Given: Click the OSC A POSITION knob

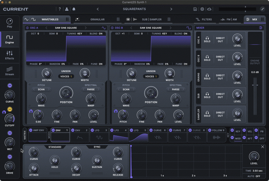Looking at the screenshot, I should [x=66, y=93].
